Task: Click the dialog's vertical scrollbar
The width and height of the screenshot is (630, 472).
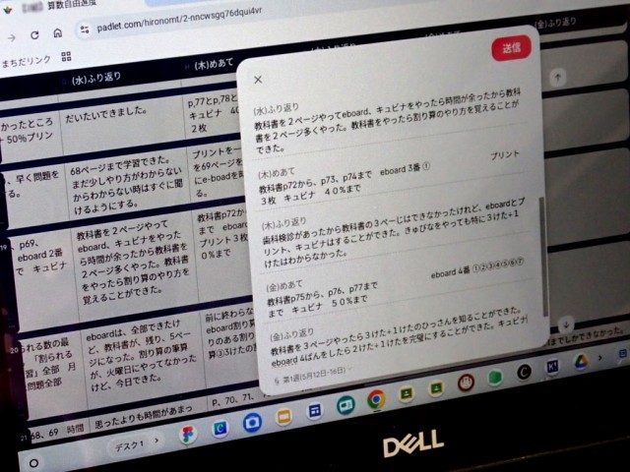Action: 543,255
